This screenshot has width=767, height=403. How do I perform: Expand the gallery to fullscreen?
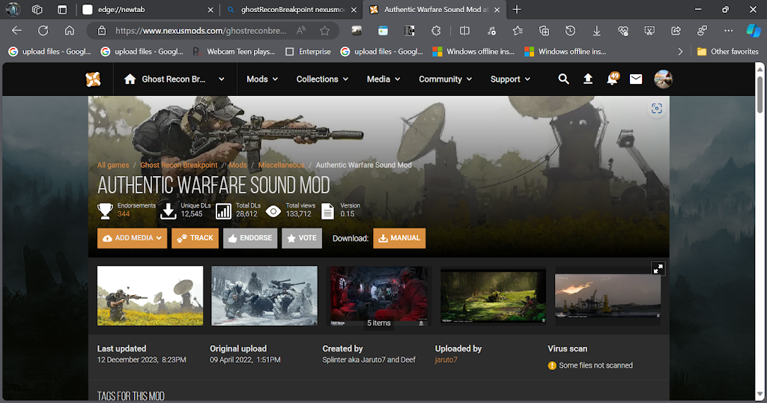pos(658,268)
